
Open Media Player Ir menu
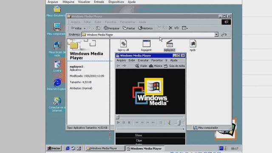click(x=166, y=60)
